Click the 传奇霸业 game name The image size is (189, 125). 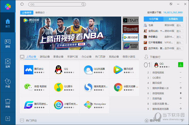coord(153,37)
